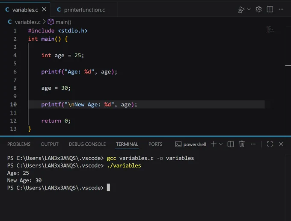
Task: Click the closing brace on line 13
Action: tap(30, 129)
